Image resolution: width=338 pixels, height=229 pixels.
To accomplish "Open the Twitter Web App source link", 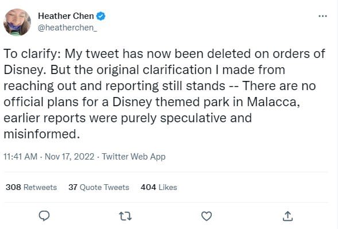I will coord(134,157).
